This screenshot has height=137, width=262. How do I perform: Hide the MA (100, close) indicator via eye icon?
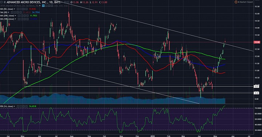click(x=19, y=19)
